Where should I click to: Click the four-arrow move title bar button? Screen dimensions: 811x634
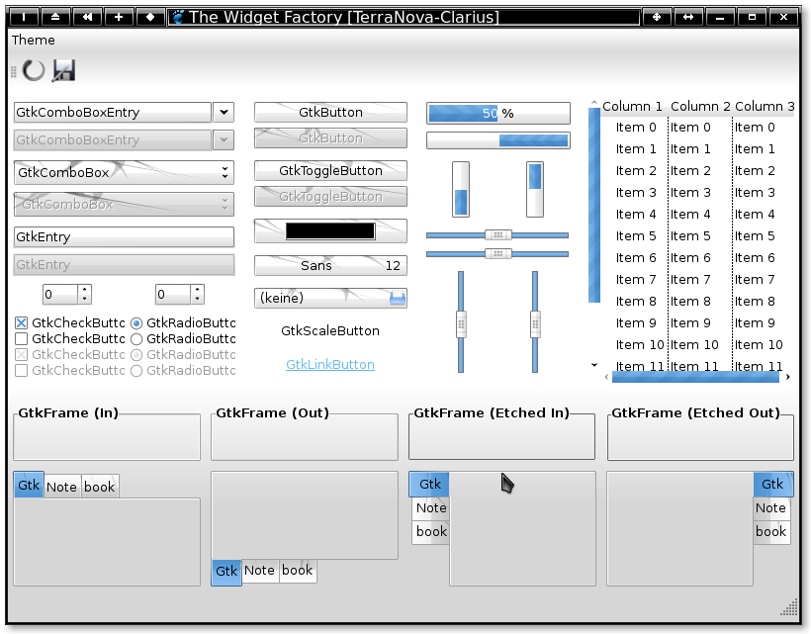pyautogui.click(x=657, y=17)
